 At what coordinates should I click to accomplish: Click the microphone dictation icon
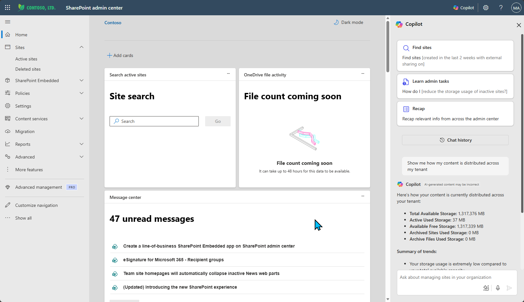pyautogui.click(x=498, y=288)
